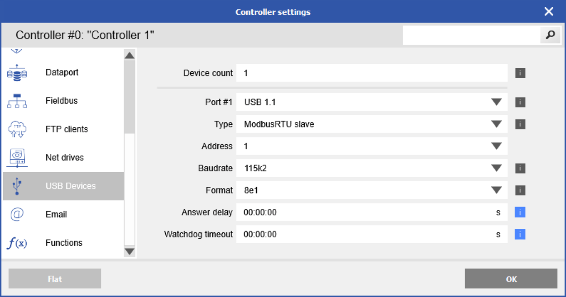Switch to the Email section
Viewport: 566px width, 297px height.
coord(56,214)
